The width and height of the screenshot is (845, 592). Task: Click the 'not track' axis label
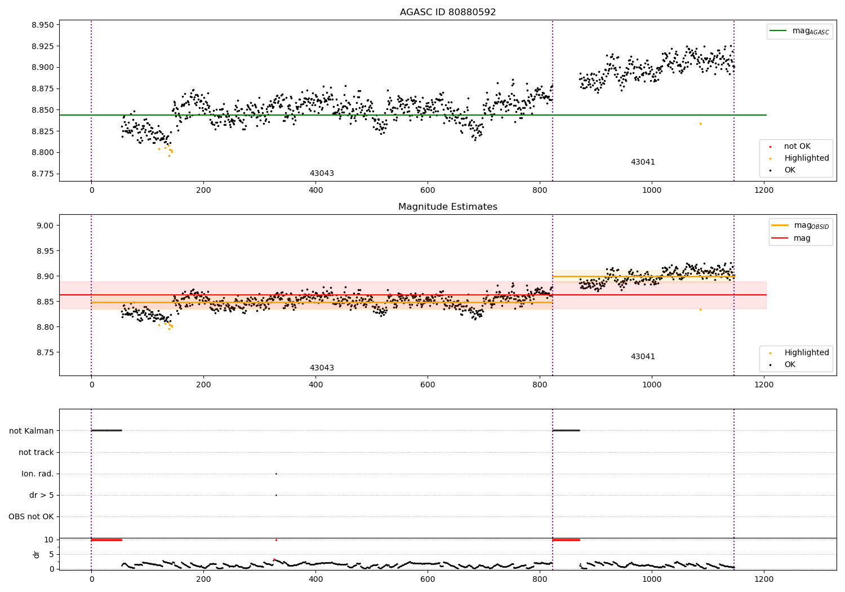click(36, 453)
